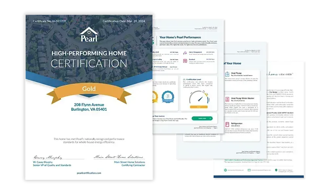Click the Pearl house logo on the certificate
Image resolution: width=323 pixels, height=194 pixels.
[x=89, y=34]
